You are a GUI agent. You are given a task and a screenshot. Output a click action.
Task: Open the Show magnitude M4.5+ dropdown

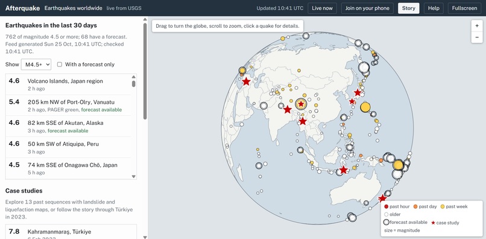click(x=36, y=64)
